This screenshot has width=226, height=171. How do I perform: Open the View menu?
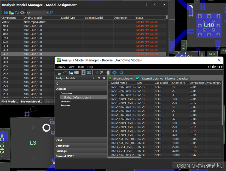pos(71,67)
